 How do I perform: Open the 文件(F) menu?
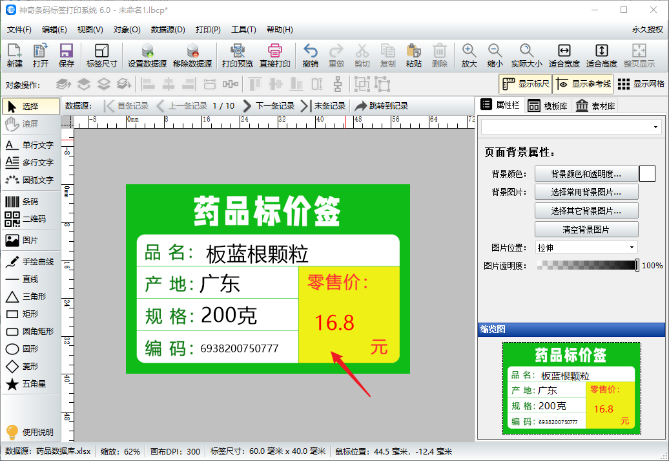coord(19,30)
